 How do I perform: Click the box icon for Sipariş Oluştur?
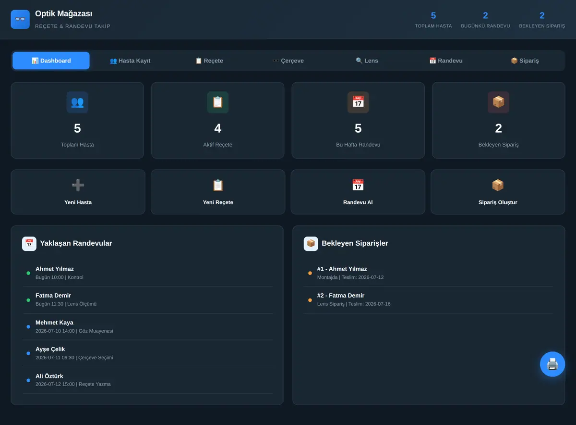coord(498,185)
